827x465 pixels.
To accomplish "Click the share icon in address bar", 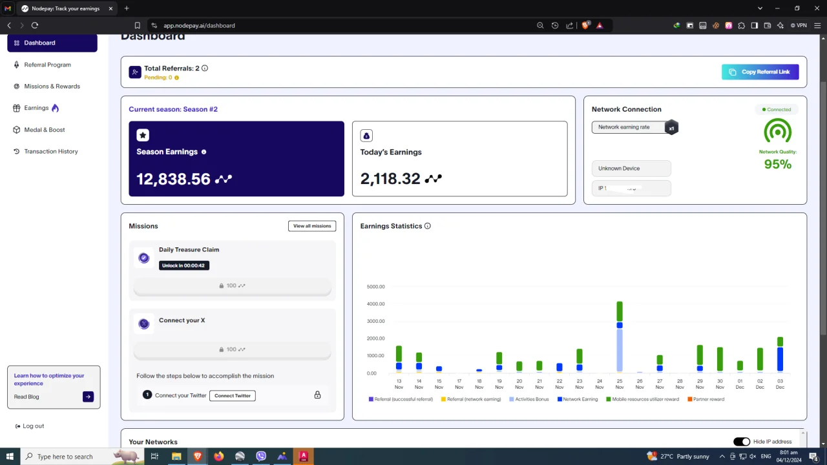I will click(x=569, y=26).
